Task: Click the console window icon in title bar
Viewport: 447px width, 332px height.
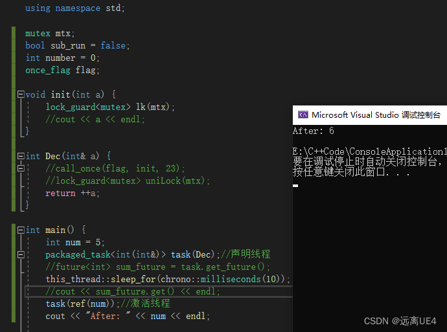Action: (x=303, y=115)
